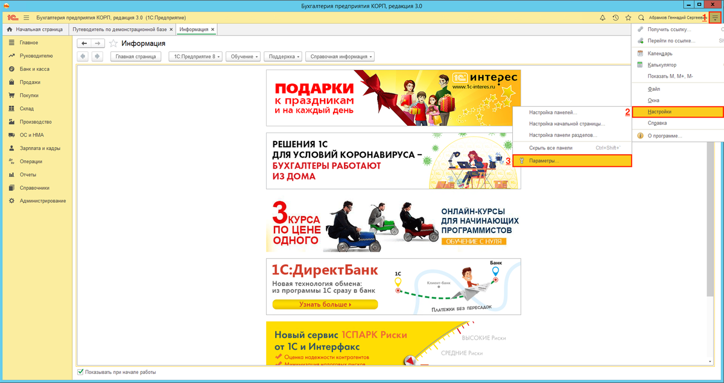Open the Зарплата и кадры section icon

coord(11,148)
